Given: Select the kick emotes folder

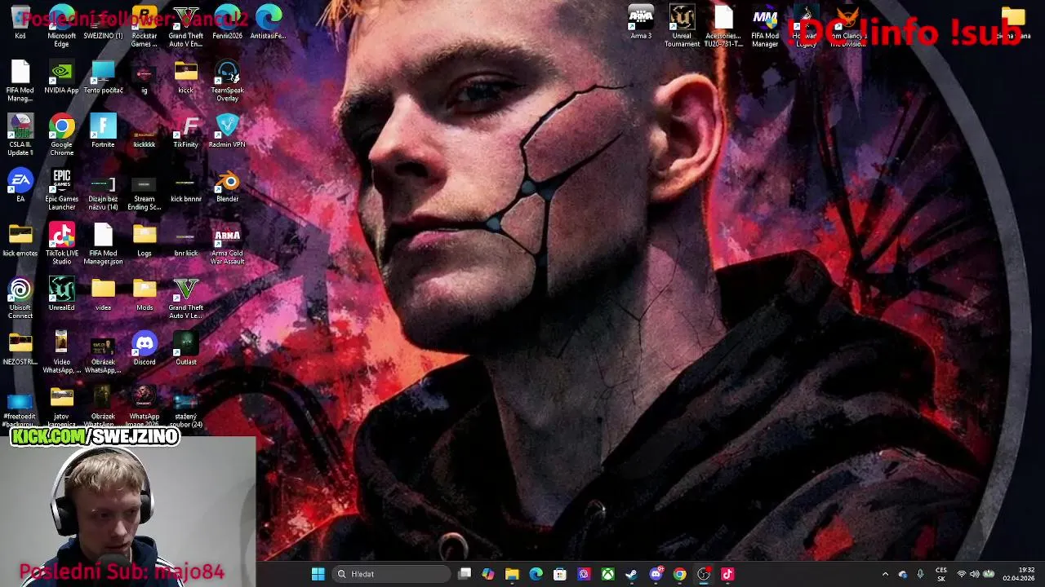Looking at the screenshot, I should (20, 241).
